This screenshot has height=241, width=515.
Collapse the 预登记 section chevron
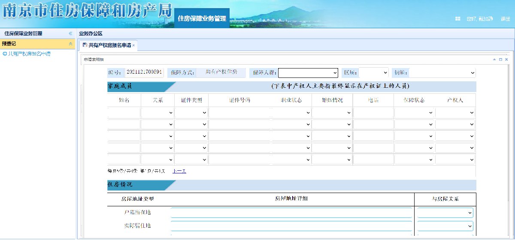70,44
